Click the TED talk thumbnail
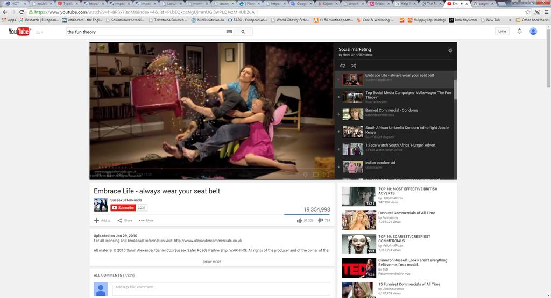Viewport: 551px width, 298px height. coord(359,268)
